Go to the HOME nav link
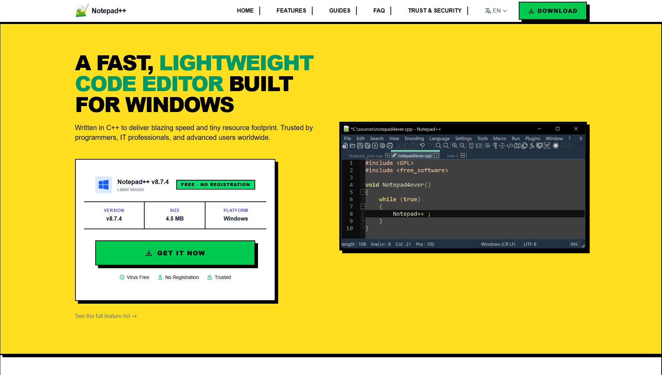 [x=245, y=10]
